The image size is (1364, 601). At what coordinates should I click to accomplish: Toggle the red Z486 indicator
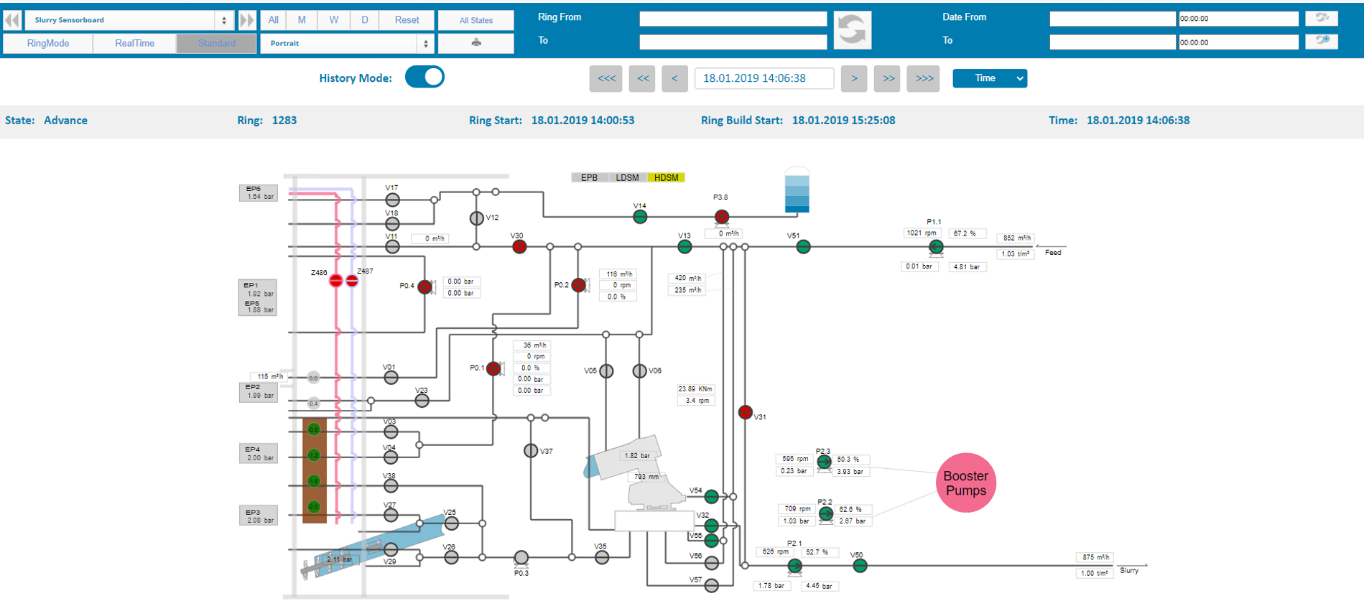[x=335, y=281]
